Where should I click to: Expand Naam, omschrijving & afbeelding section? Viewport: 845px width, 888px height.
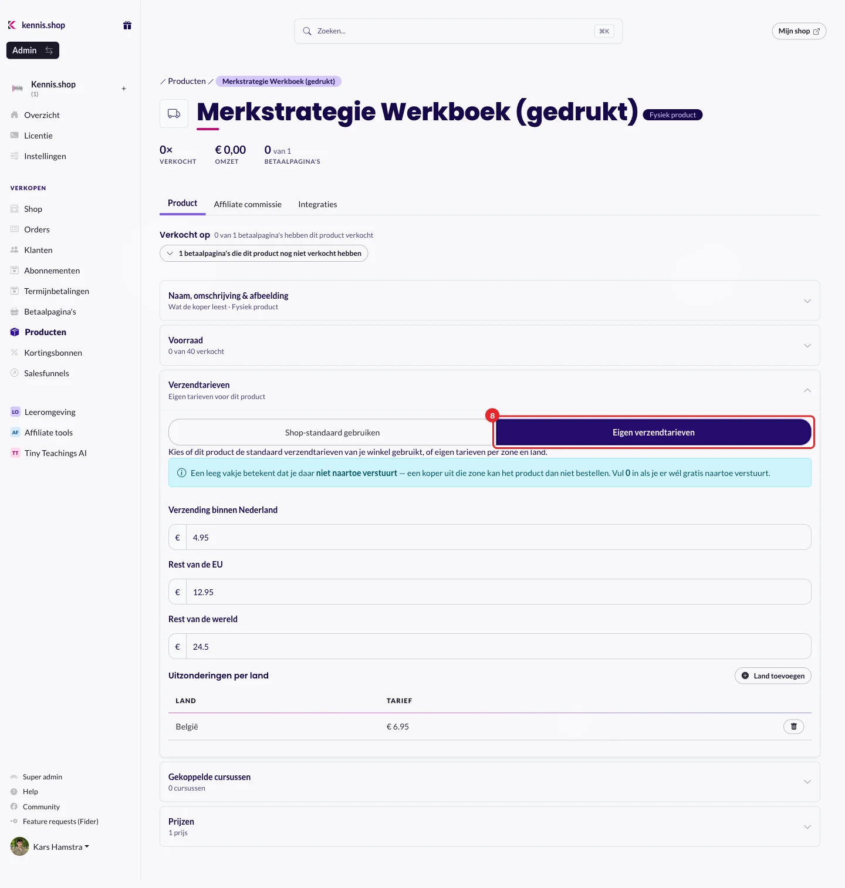point(490,300)
